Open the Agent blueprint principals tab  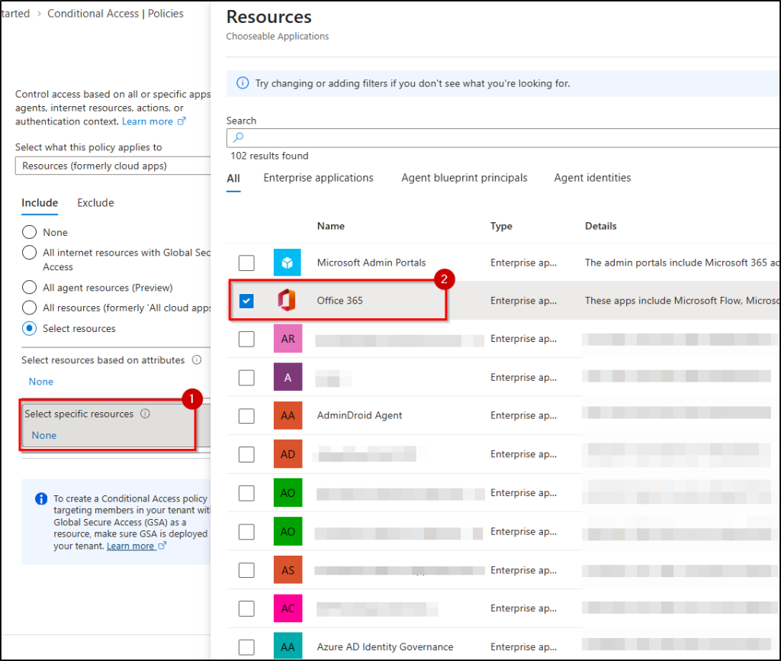(x=464, y=178)
